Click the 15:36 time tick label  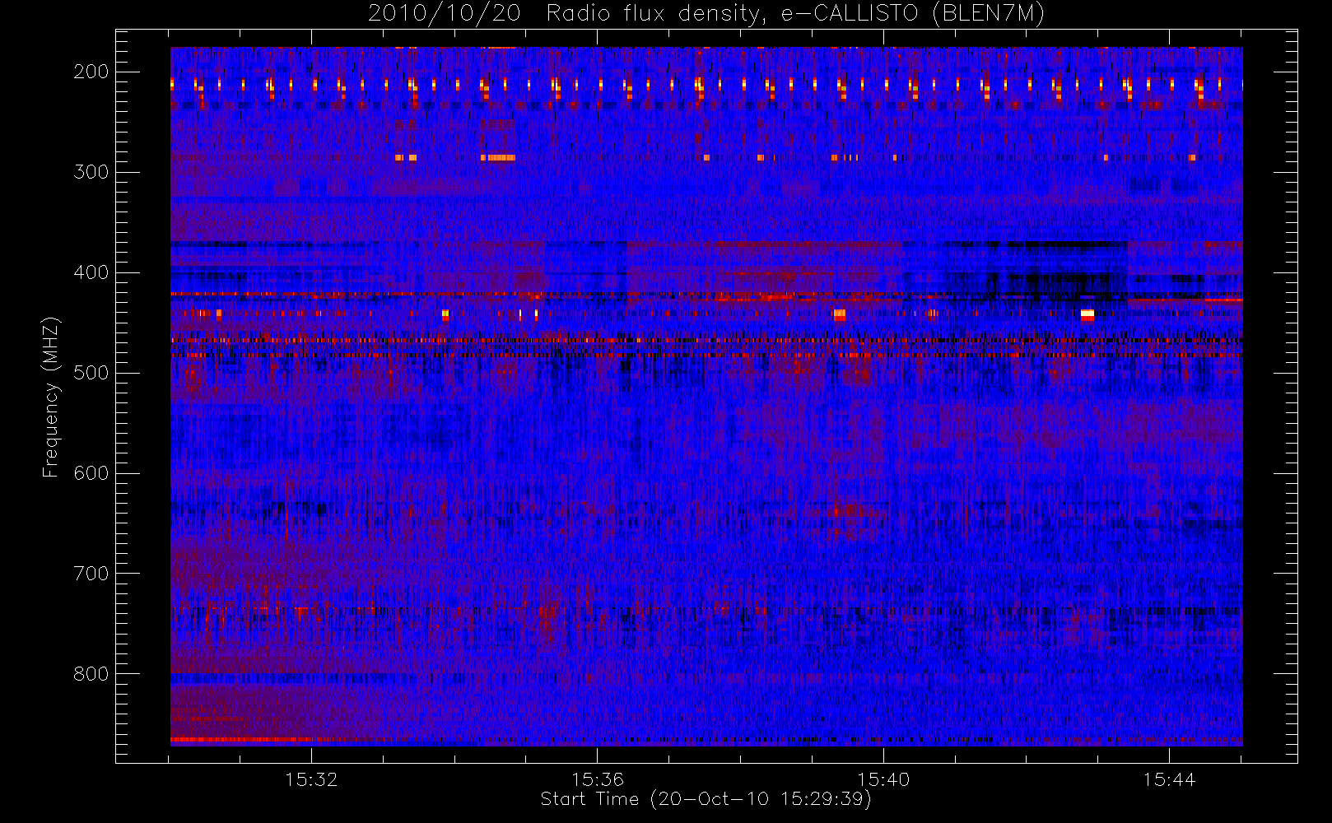coord(598,779)
